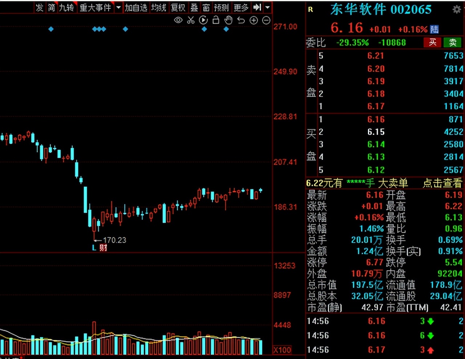Select the scissors cut tool

click(191, 20)
